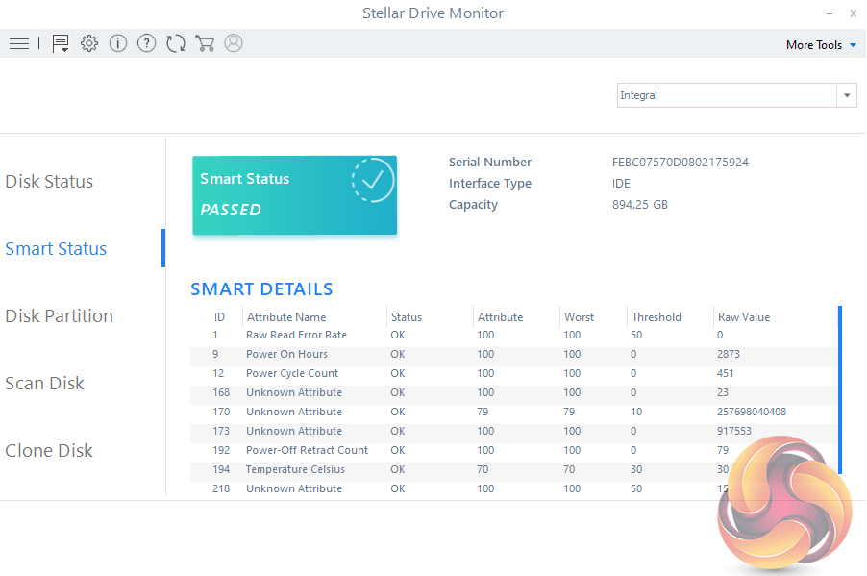Select the Smart Status tab
This screenshot has width=867, height=576.
(56, 249)
